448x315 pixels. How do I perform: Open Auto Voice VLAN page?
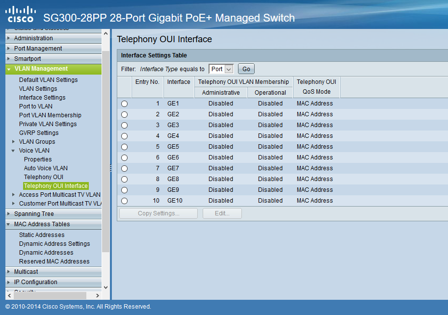tap(46, 168)
